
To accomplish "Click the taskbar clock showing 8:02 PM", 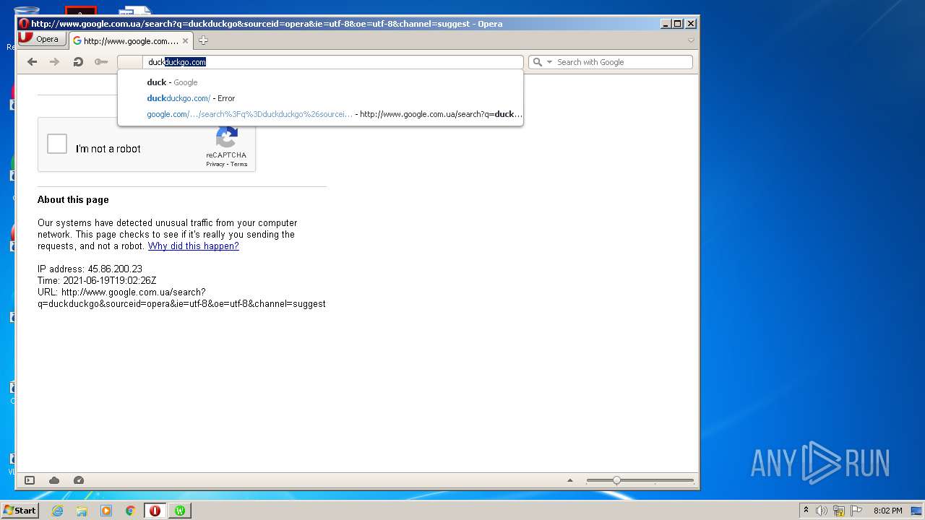I will tap(887, 511).
